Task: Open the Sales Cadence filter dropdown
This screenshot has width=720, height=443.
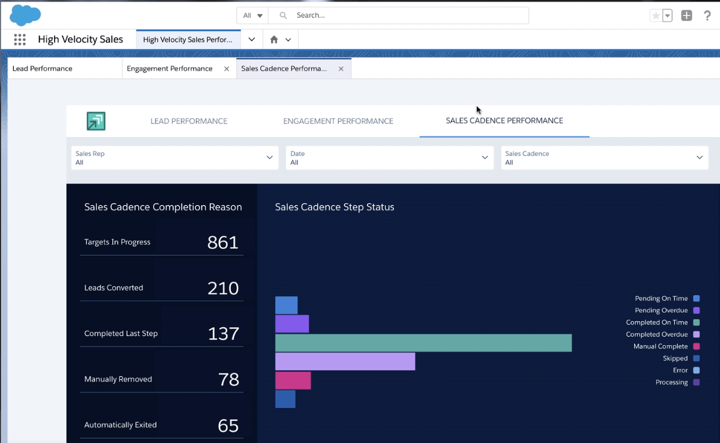Action: pos(605,158)
